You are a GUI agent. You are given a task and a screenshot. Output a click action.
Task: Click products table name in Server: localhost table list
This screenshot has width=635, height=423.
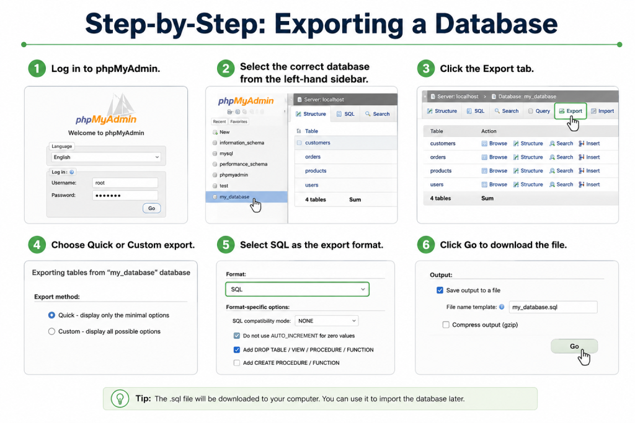coord(316,171)
